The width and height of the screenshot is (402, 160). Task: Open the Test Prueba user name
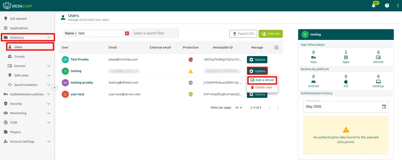[x=80, y=59]
